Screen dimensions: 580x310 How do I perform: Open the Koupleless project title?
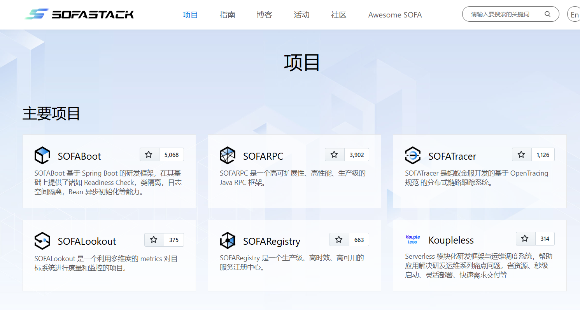pyautogui.click(x=451, y=240)
